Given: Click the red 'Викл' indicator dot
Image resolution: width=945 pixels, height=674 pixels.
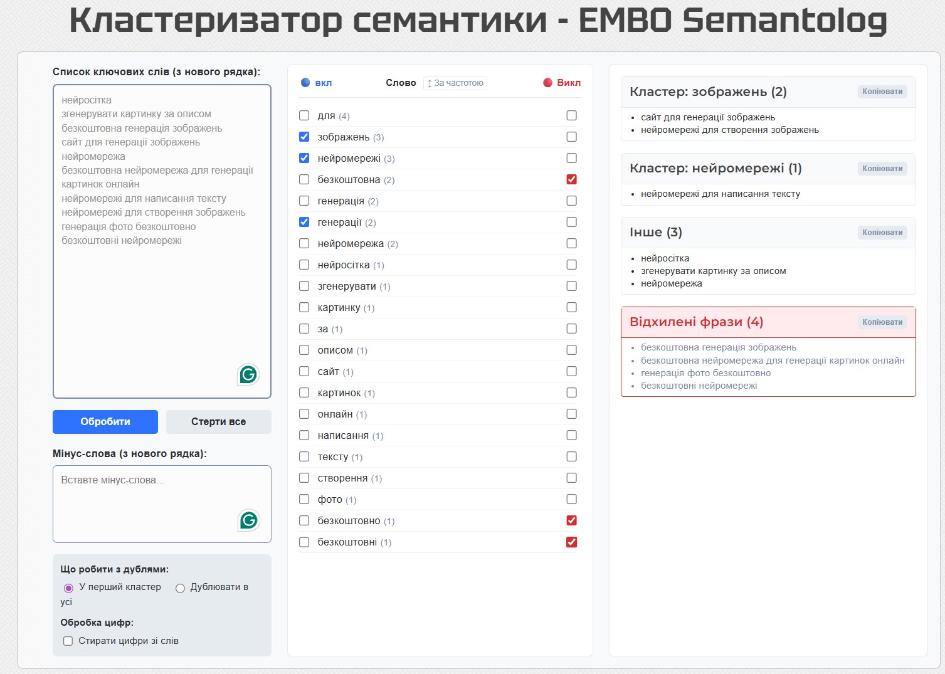Looking at the screenshot, I should (x=547, y=82).
